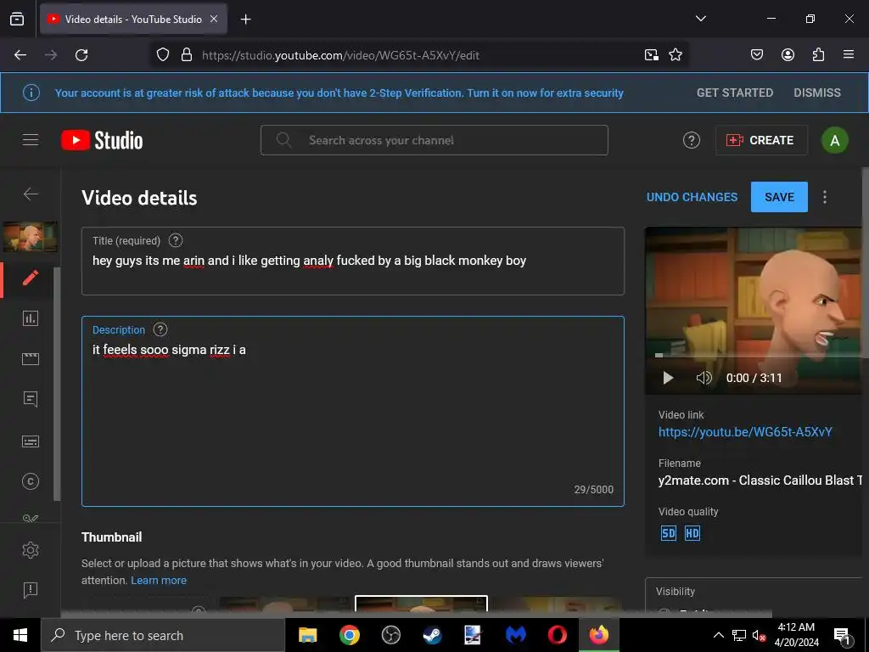Viewport: 869px width, 652px height.
Task: Open the YouTube Studio hamburger menu
Action: 31,140
